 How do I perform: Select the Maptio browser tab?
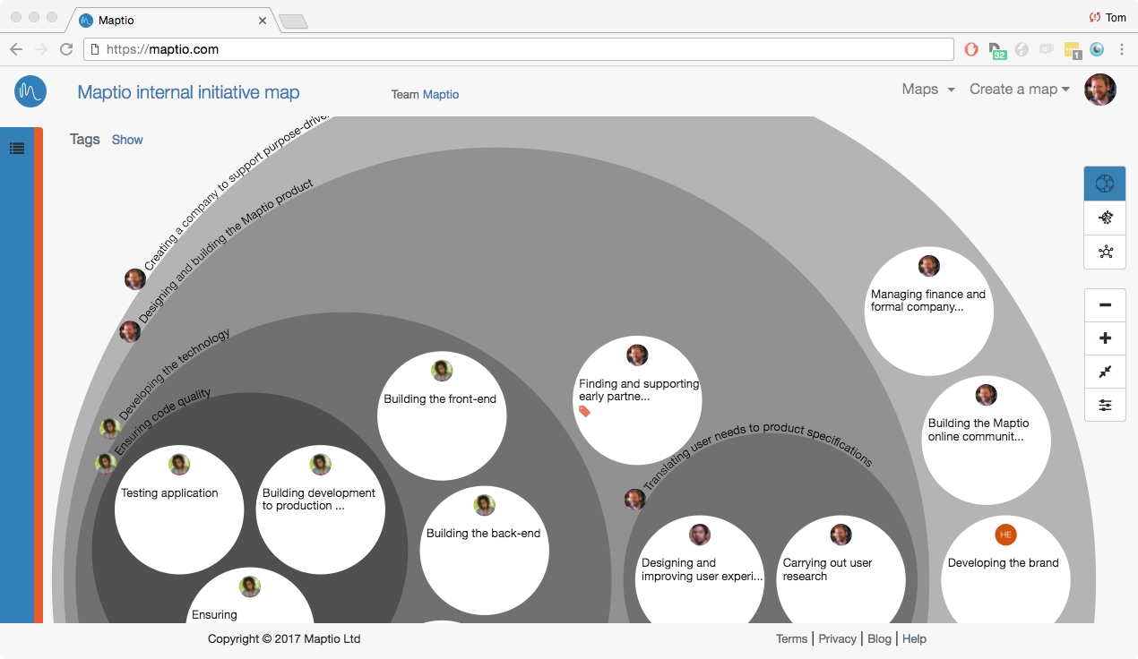[x=175, y=20]
